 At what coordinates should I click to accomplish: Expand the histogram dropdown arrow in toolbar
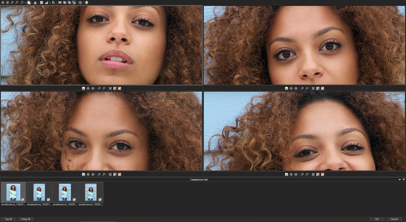click(x=50, y=3)
